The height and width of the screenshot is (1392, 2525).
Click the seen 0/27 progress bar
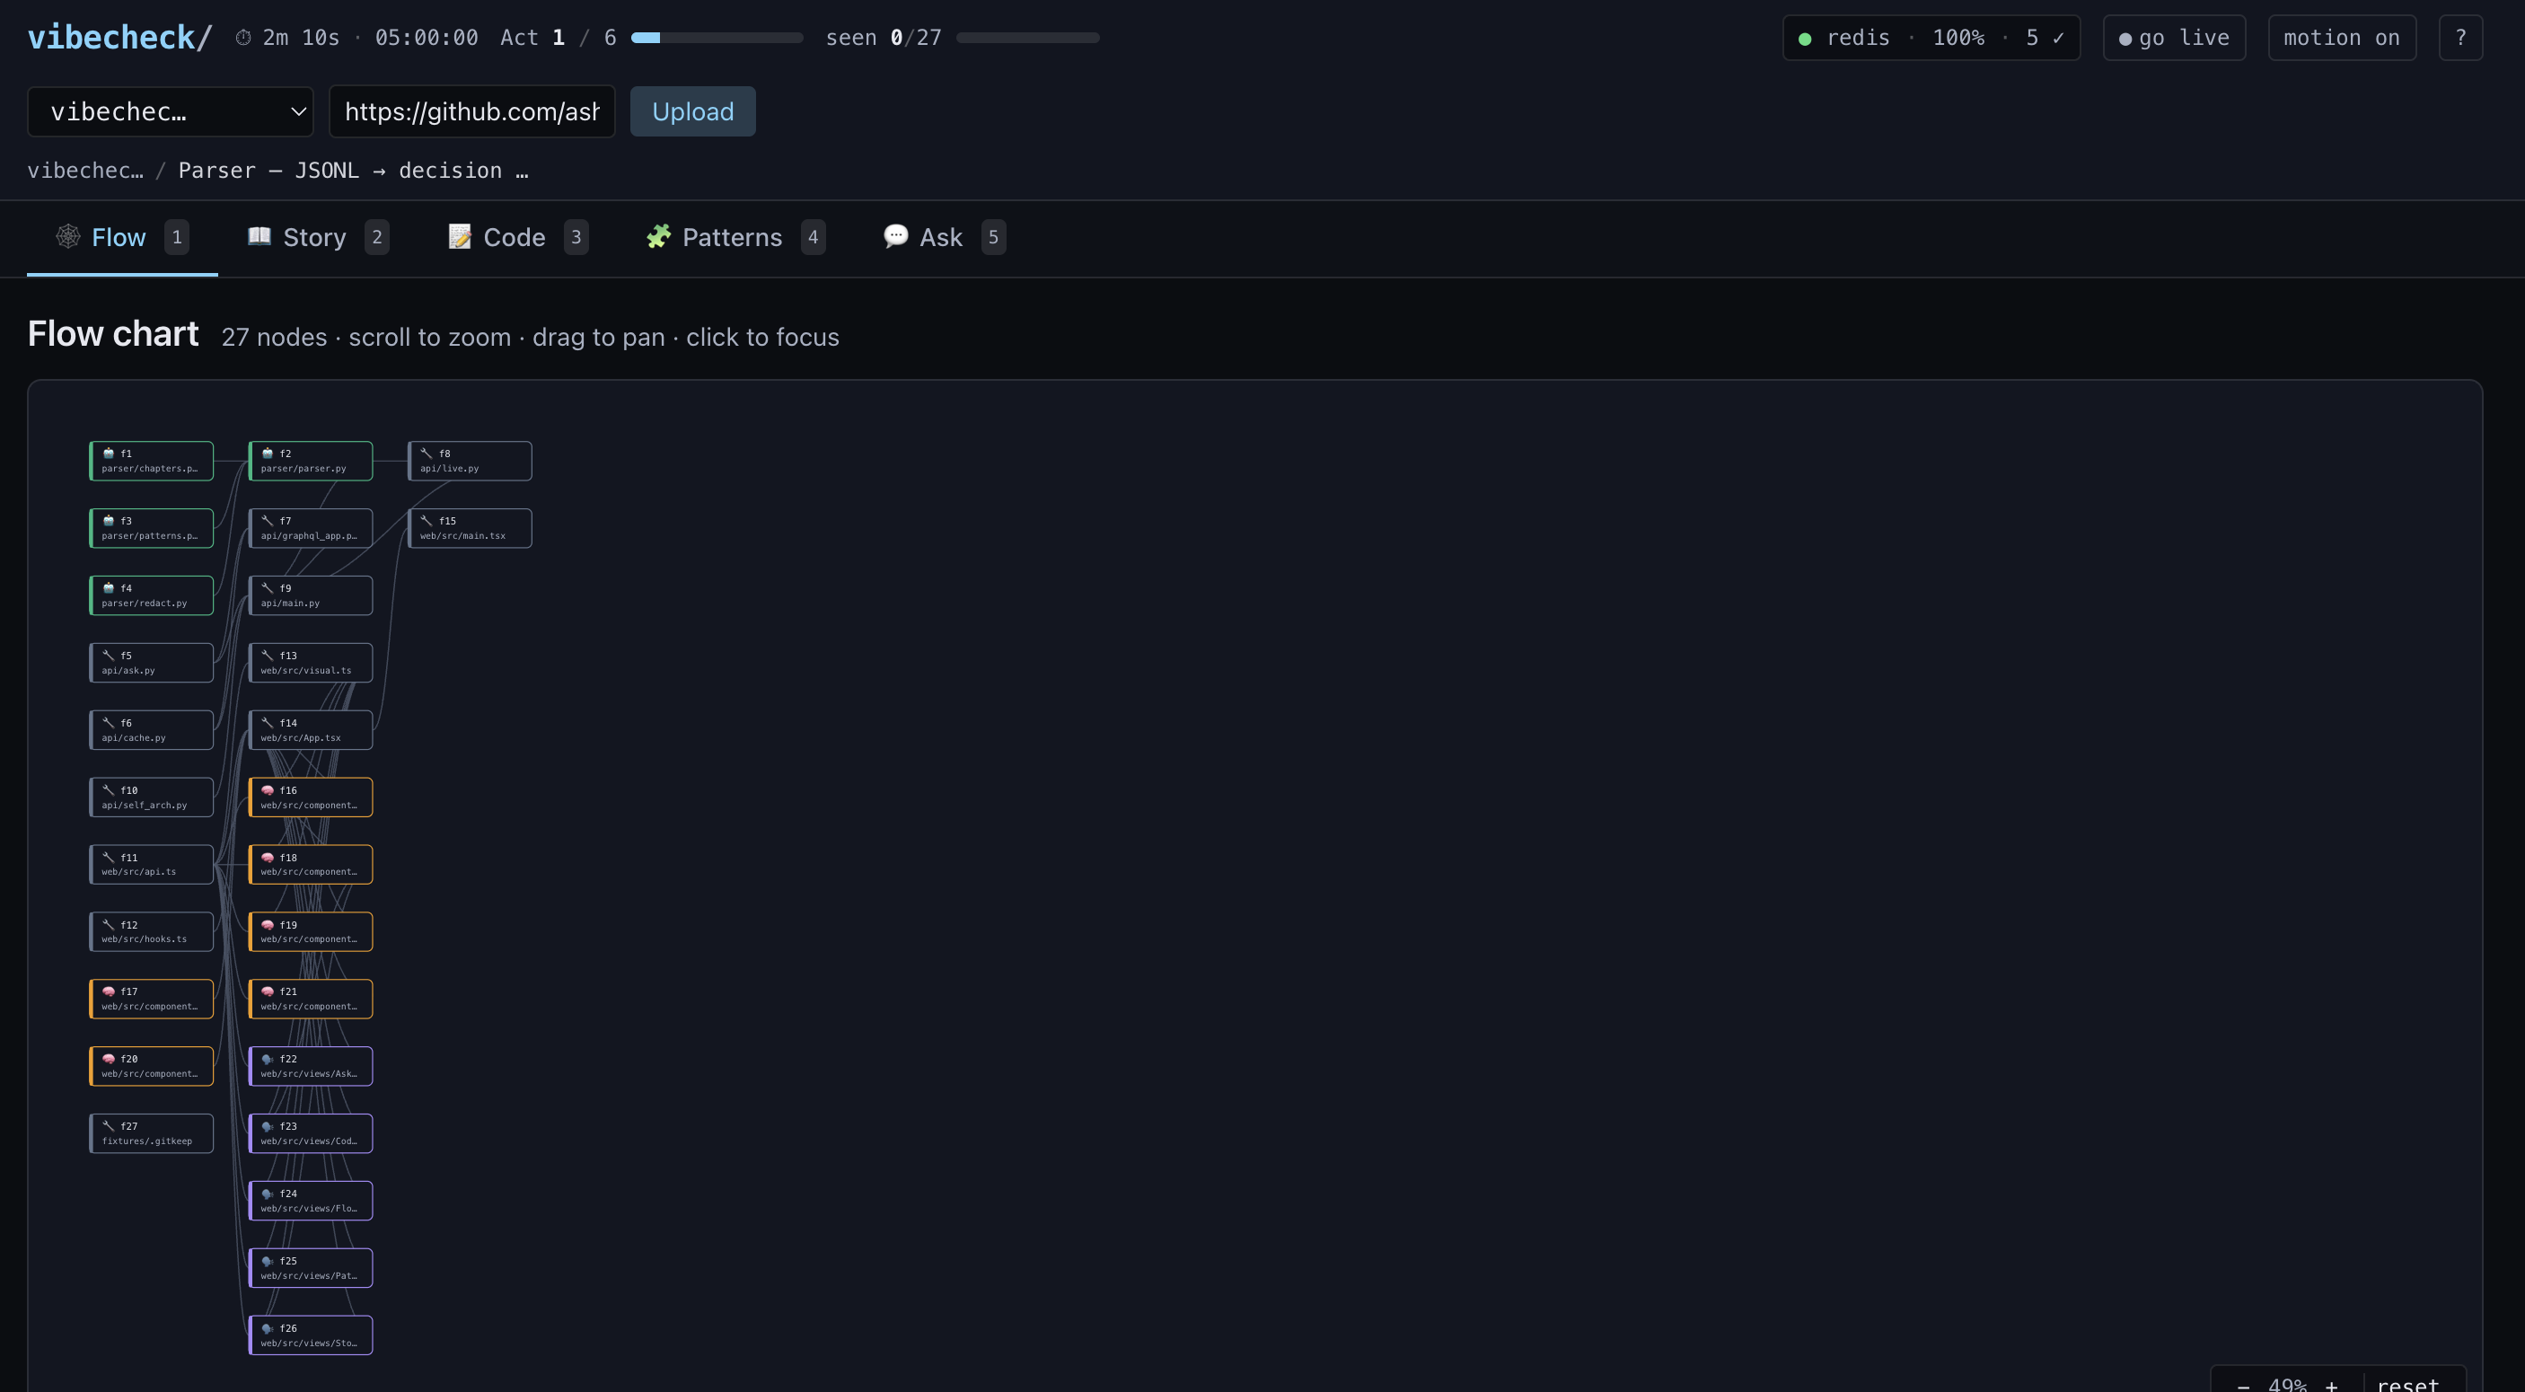[1027, 37]
